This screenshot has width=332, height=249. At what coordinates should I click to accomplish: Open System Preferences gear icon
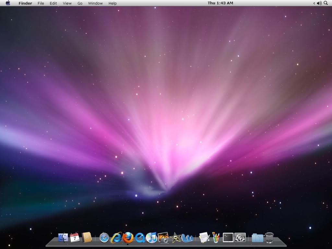point(240,238)
